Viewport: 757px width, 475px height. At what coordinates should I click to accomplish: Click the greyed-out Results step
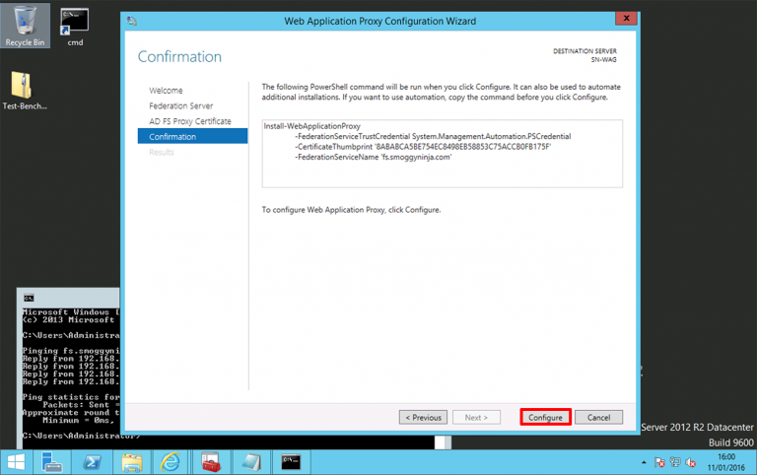tap(162, 152)
